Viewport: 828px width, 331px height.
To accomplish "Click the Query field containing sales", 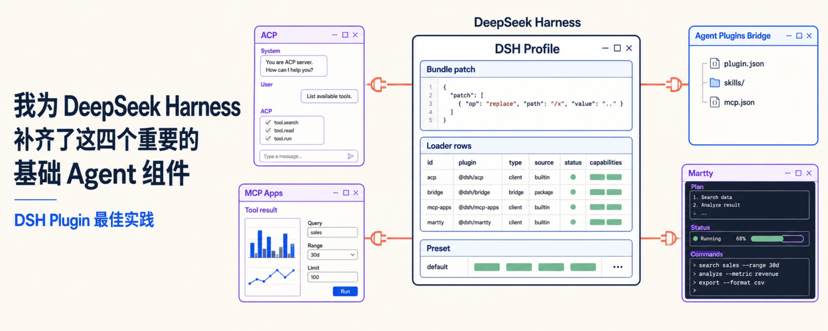I will point(332,232).
